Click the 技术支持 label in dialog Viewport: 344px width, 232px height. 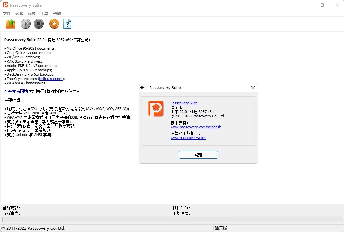pos(179,123)
